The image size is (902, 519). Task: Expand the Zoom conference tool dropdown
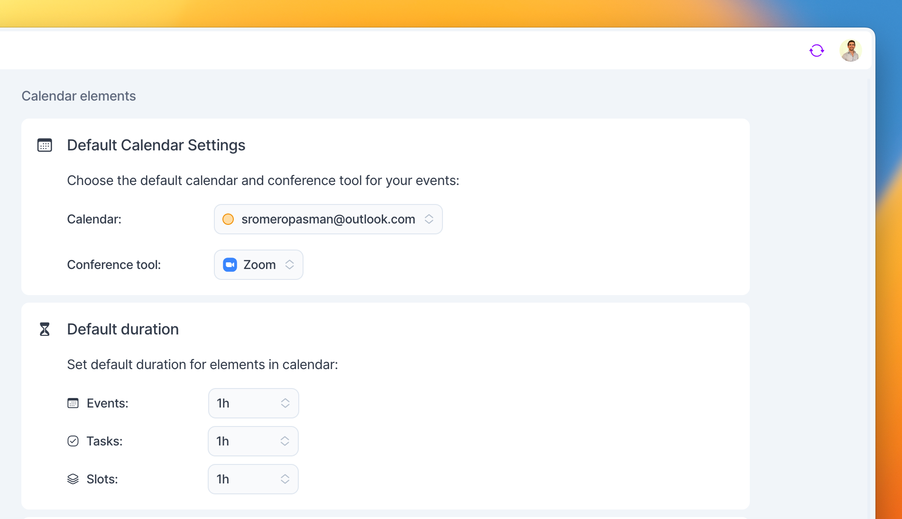click(259, 265)
